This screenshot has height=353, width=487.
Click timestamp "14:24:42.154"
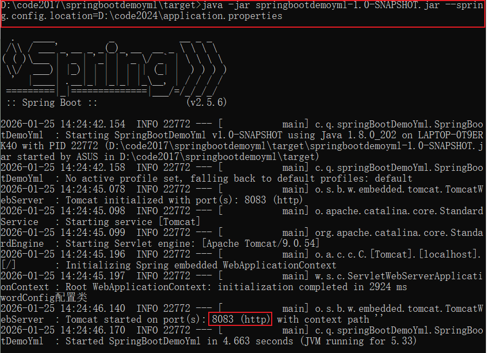(93, 124)
